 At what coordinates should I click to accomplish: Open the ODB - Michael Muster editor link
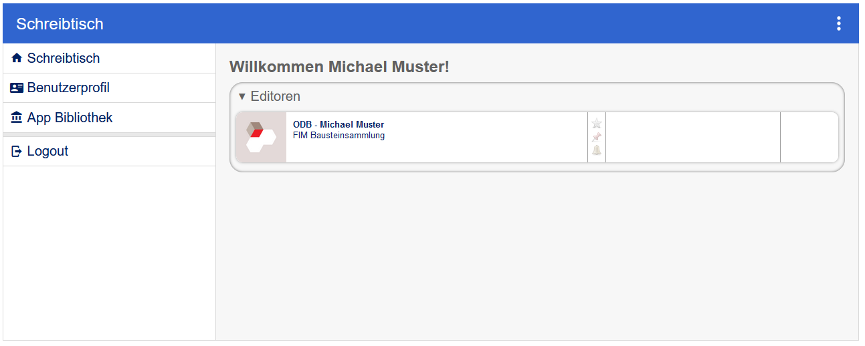click(x=339, y=125)
